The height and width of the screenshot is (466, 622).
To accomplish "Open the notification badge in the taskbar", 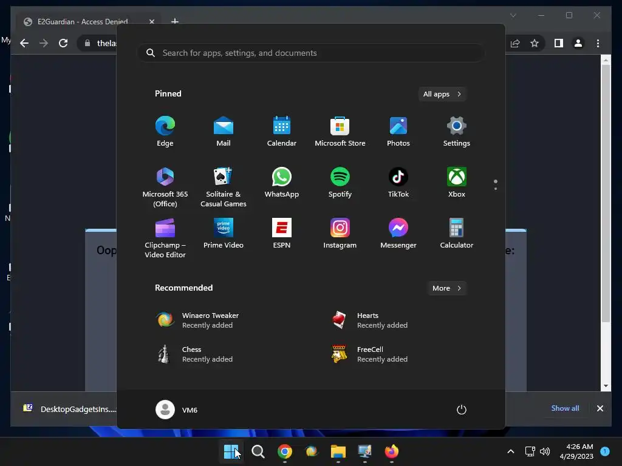I will tap(605, 451).
